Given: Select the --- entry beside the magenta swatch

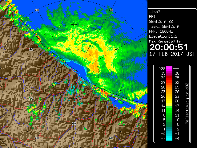Looking at the screenshot, I should (x=176, y=69).
